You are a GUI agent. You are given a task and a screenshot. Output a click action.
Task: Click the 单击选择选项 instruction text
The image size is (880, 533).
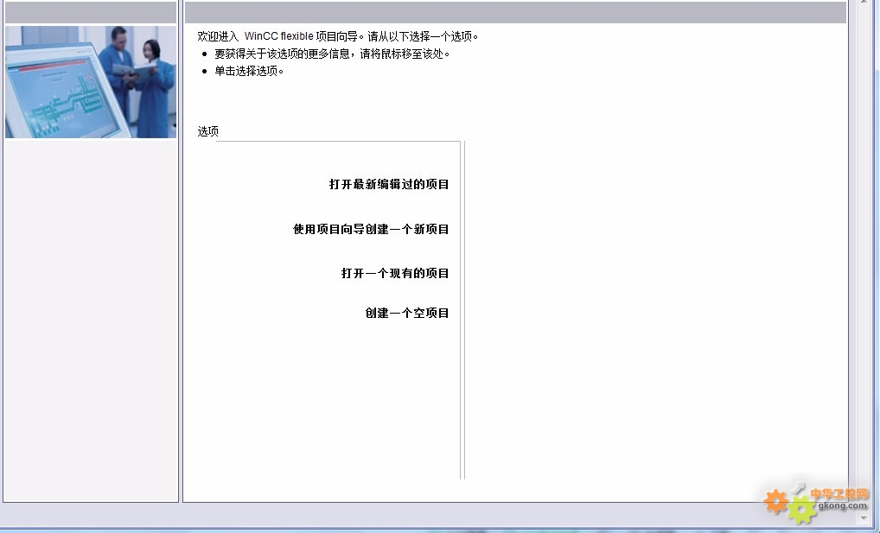pos(249,71)
